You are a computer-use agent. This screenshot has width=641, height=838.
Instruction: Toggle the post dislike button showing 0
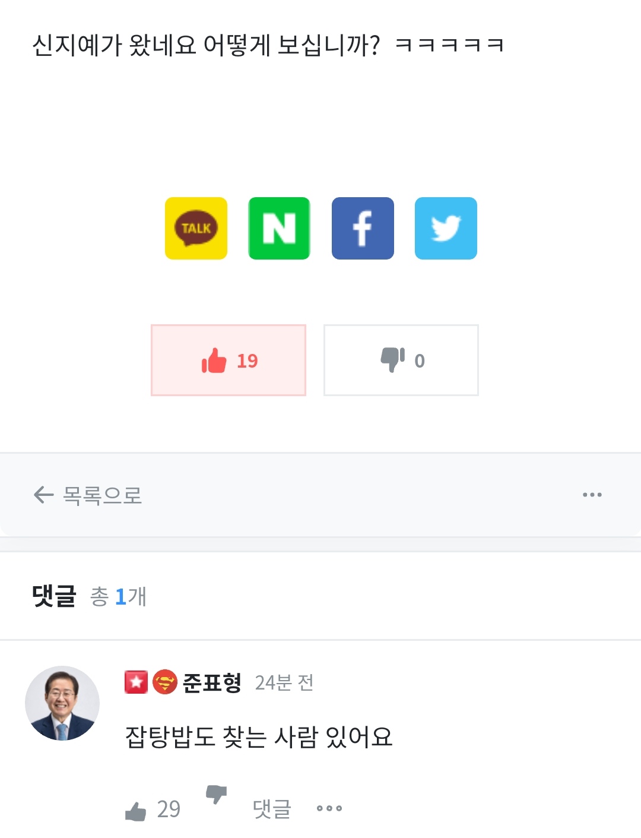coord(401,360)
